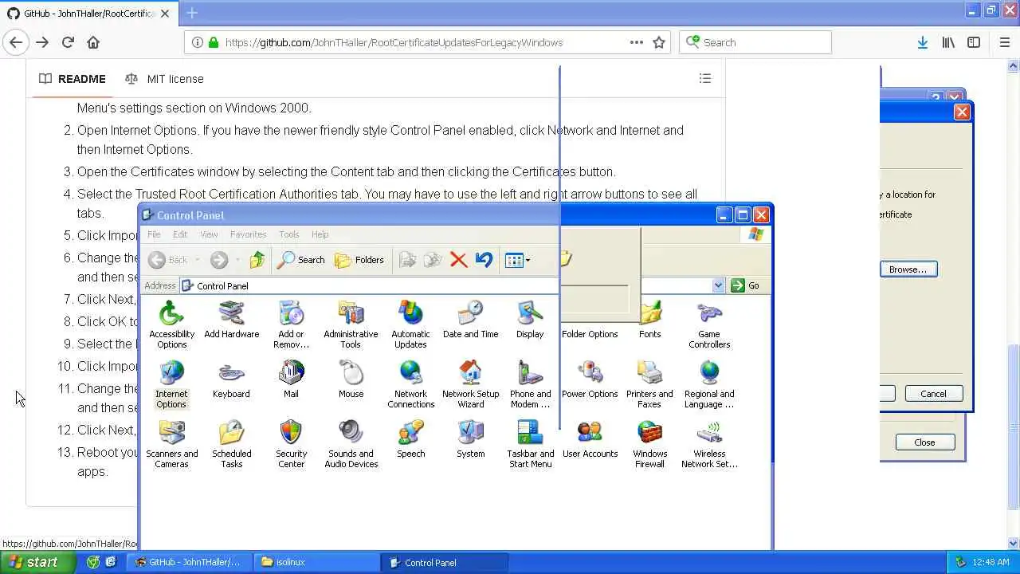Image resolution: width=1020 pixels, height=574 pixels.
Task: Open Network Connections
Action: point(410,384)
